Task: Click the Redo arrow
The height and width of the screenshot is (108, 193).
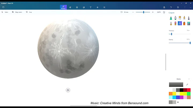Action: [185, 7]
